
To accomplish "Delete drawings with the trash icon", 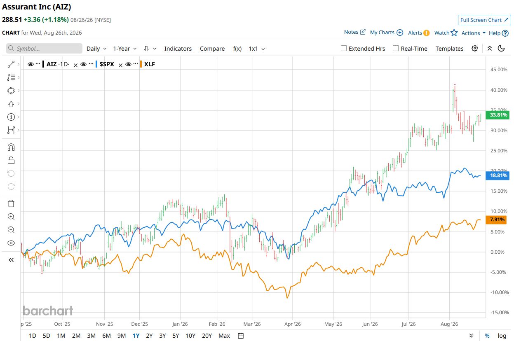I will [11, 203].
